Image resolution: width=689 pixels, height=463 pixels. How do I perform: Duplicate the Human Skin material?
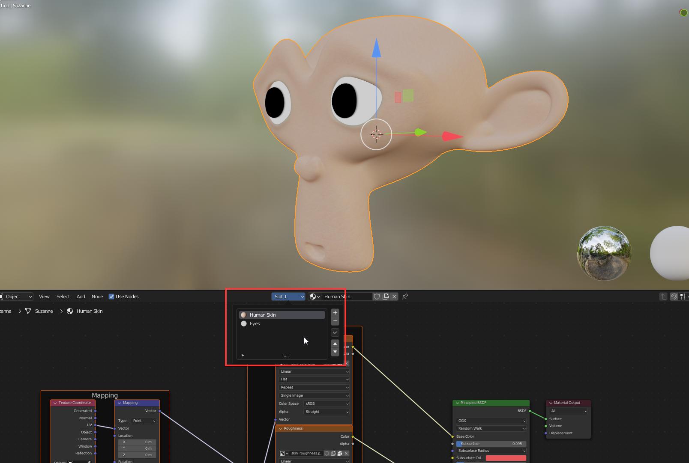(x=386, y=297)
